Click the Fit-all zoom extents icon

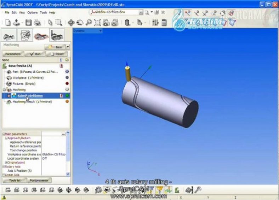coord(97,23)
